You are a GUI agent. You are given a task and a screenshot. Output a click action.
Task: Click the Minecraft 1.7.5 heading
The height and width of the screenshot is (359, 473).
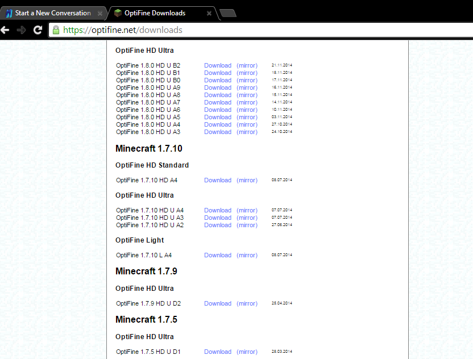(x=146, y=319)
